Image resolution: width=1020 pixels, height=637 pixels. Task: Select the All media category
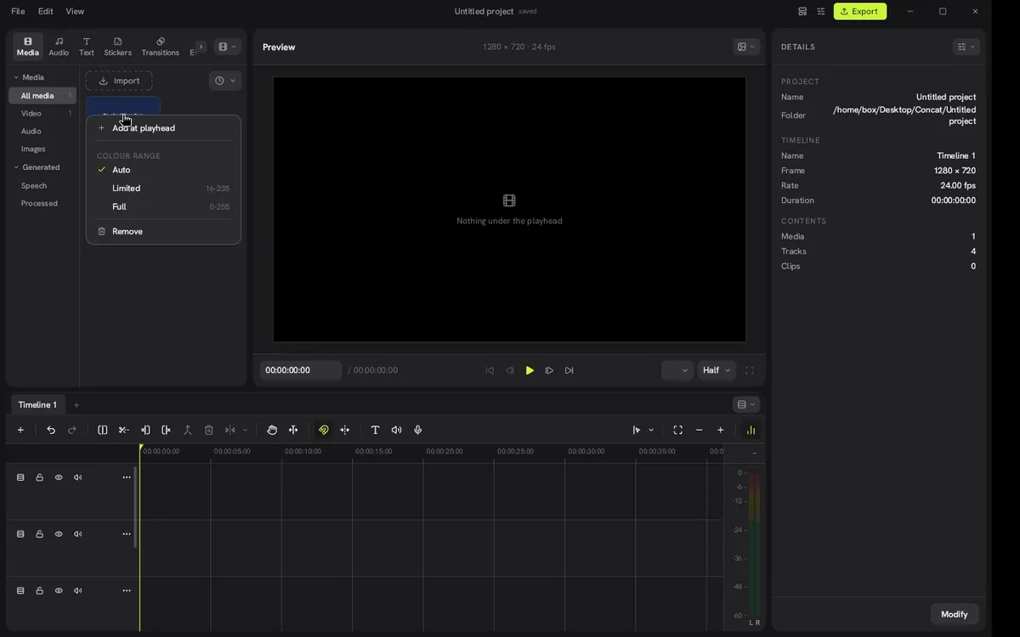coord(42,96)
